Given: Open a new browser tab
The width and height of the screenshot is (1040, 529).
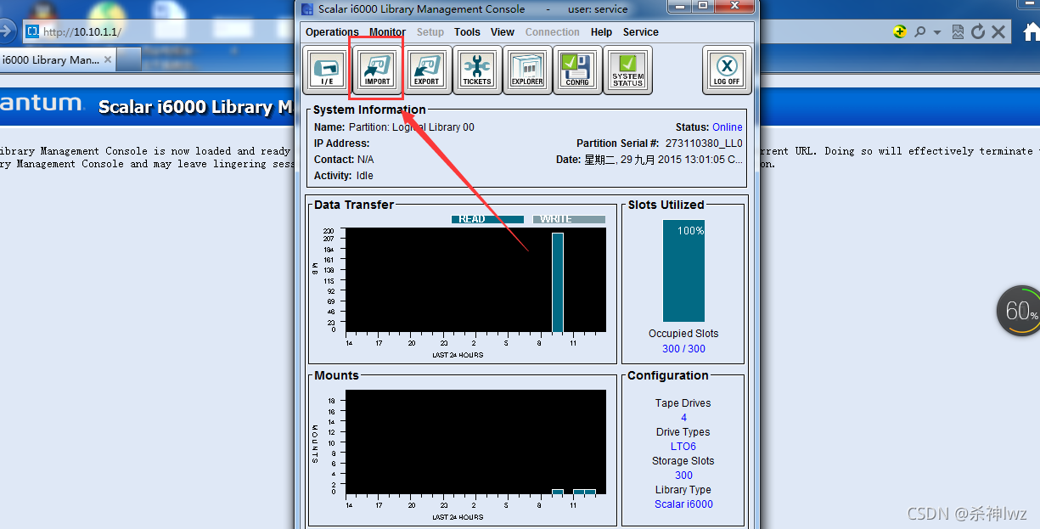Looking at the screenshot, I should tap(128, 59).
